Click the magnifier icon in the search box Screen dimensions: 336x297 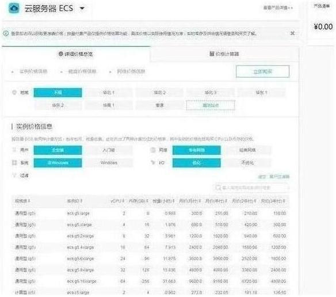(218, 188)
